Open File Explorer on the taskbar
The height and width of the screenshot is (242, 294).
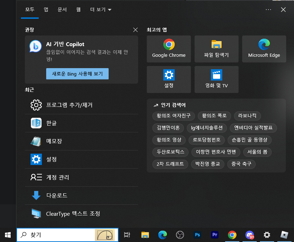coord(145,235)
